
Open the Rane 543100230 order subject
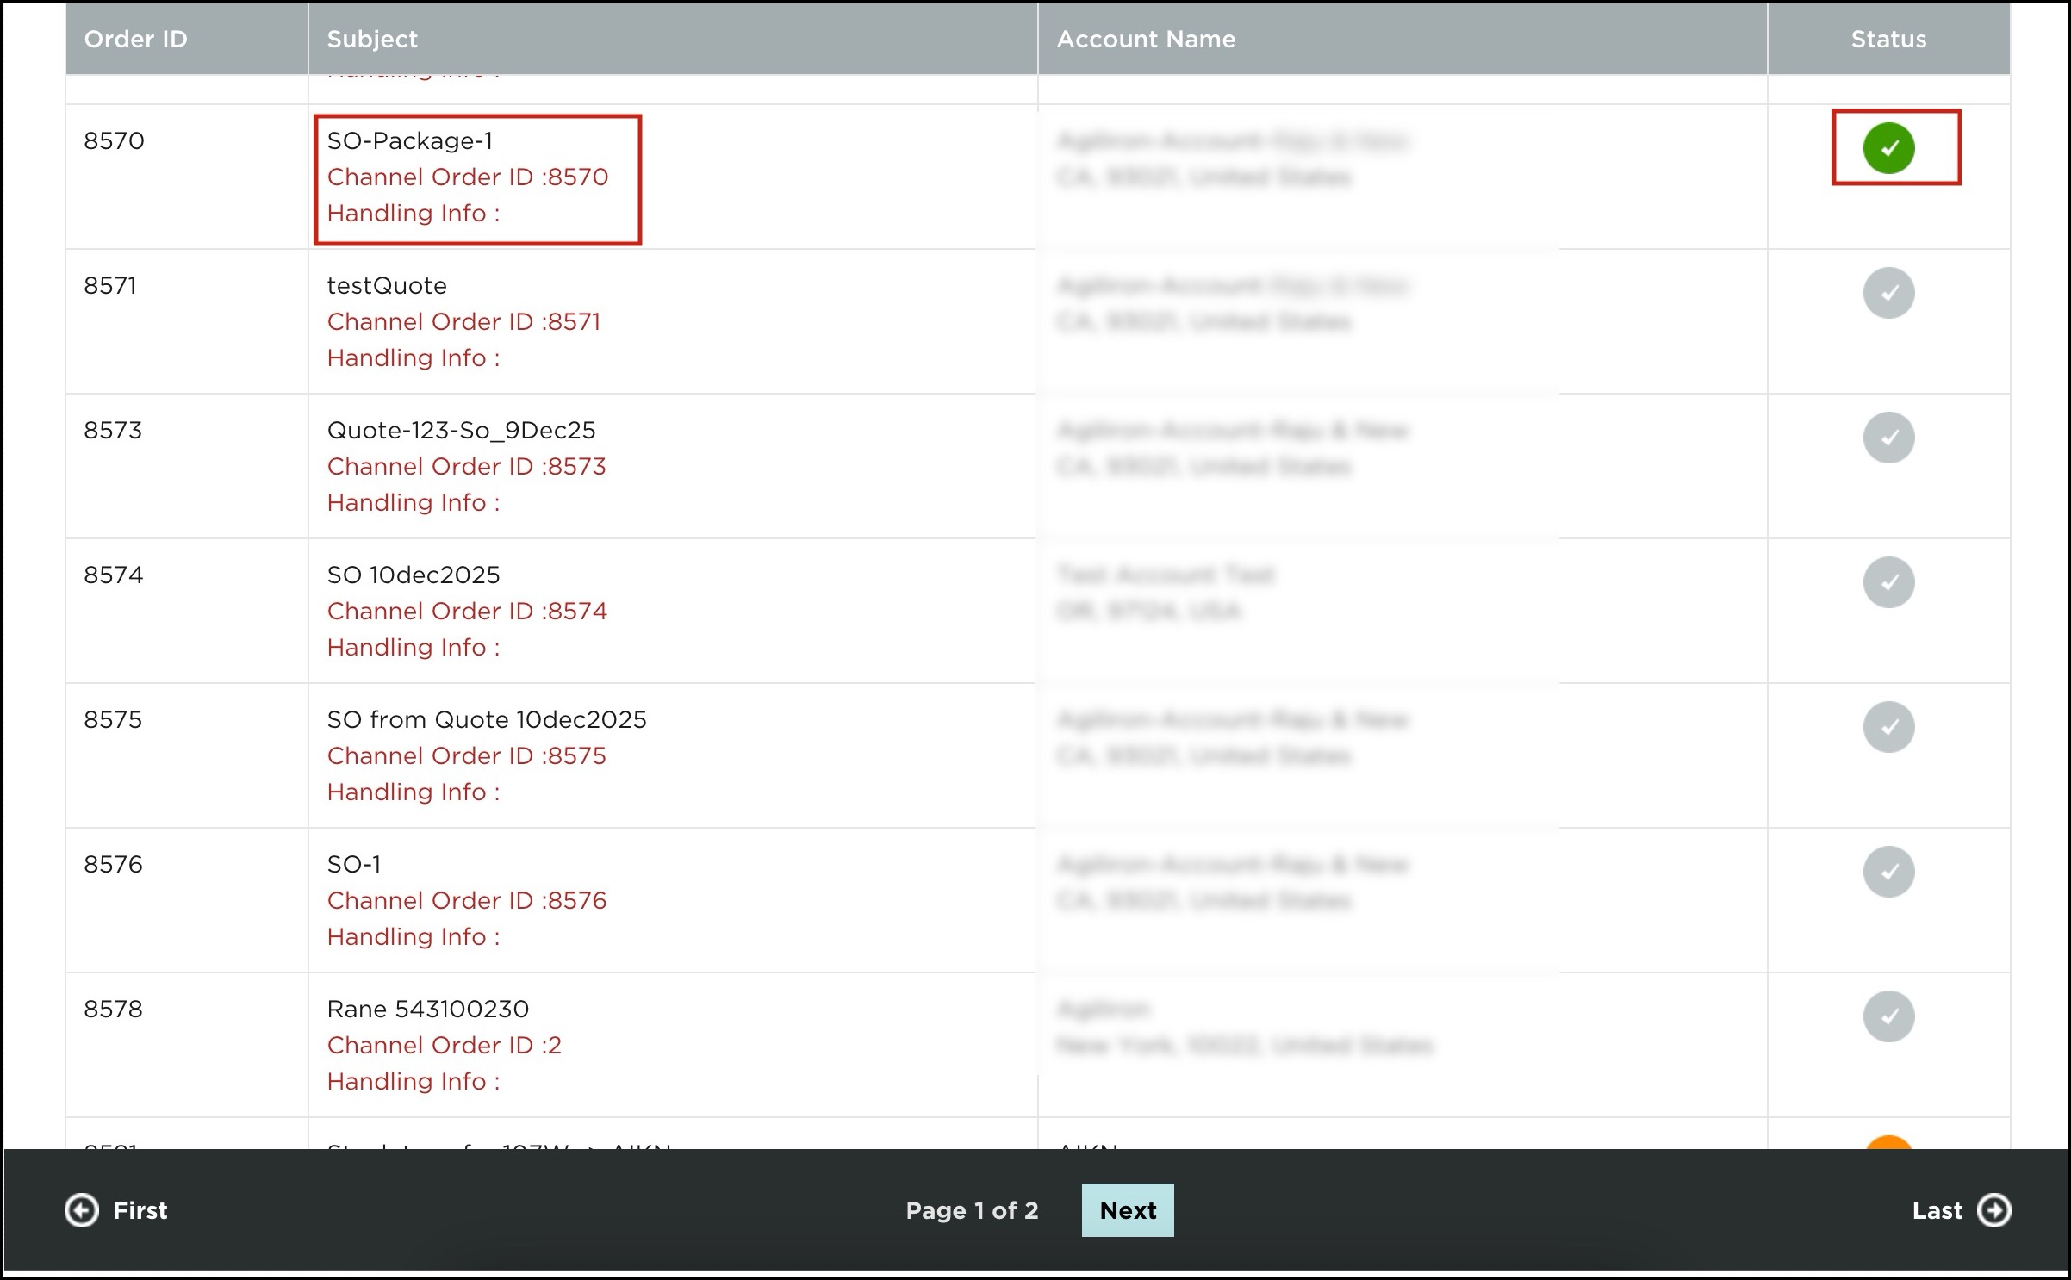point(427,1010)
